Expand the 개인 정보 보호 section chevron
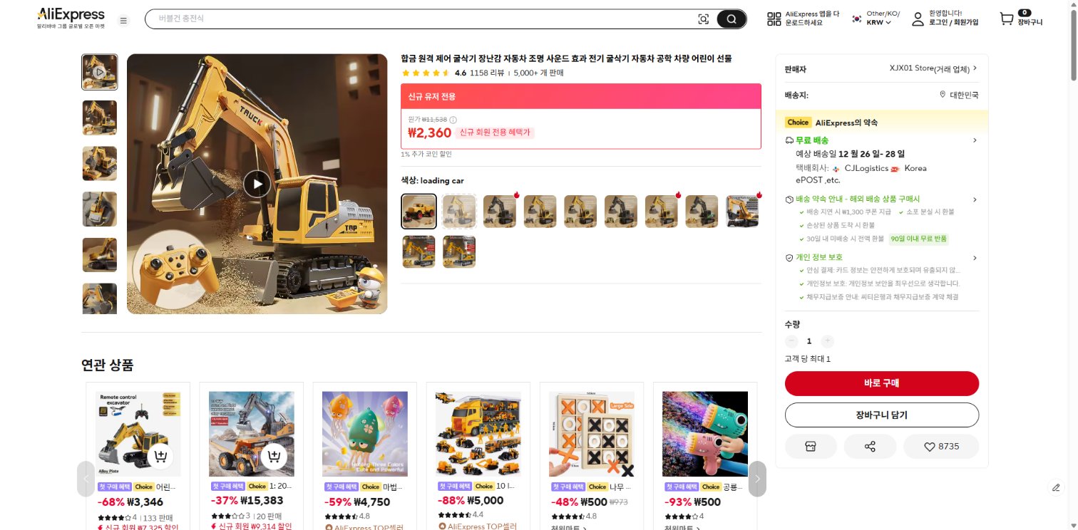Screen dimensions: 1078x530 point(975,258)
